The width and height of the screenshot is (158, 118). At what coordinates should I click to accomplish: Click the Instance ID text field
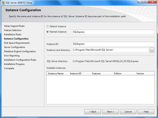coord(113,44)
